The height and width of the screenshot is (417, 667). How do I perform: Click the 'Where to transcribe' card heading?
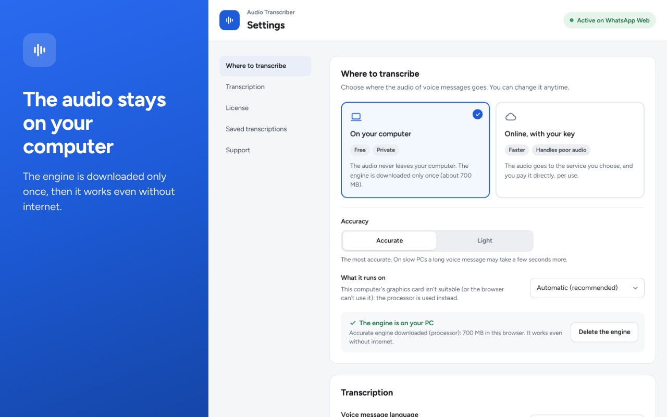click(x=380, y=74)
